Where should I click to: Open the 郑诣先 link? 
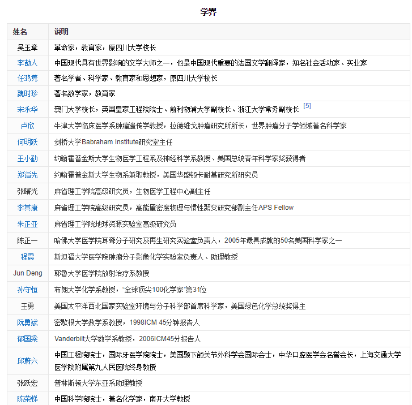click(27, 175)
